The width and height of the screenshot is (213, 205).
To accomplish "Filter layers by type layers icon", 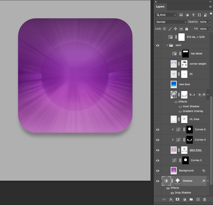I will coord(193,15).
